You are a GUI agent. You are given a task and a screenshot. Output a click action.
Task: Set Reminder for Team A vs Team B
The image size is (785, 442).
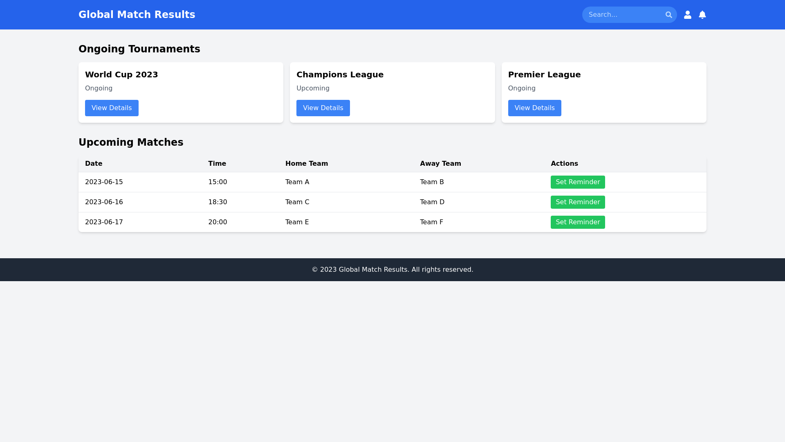point(578,182)
